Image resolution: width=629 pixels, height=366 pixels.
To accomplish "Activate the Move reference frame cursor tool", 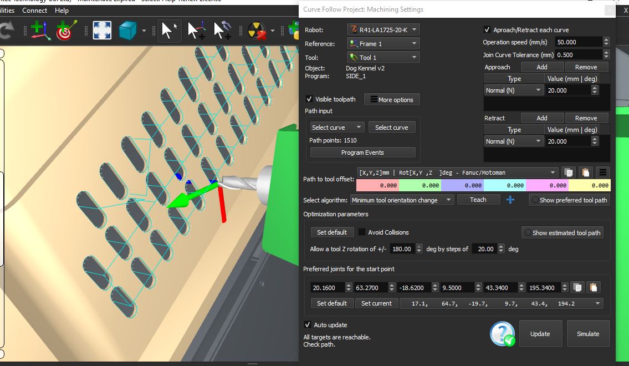I will [196, 30].
